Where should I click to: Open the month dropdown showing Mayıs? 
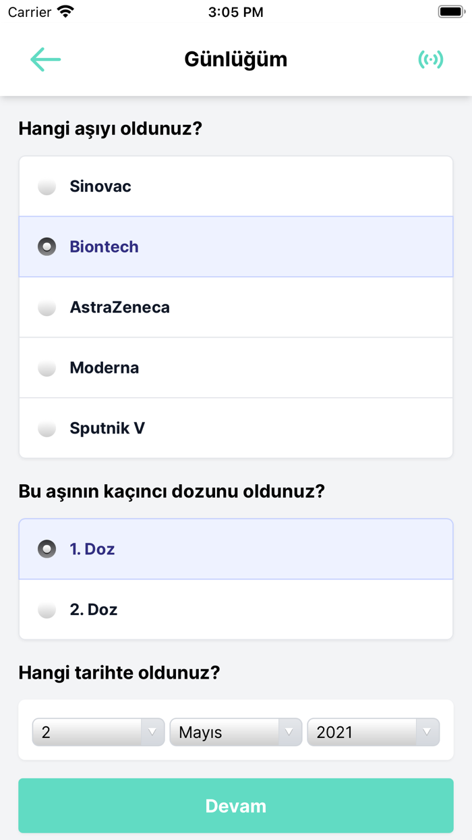(235, 732)
